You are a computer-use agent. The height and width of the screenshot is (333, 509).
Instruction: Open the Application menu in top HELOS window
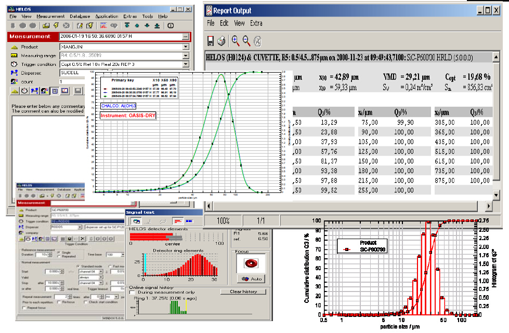click(107, 16)
